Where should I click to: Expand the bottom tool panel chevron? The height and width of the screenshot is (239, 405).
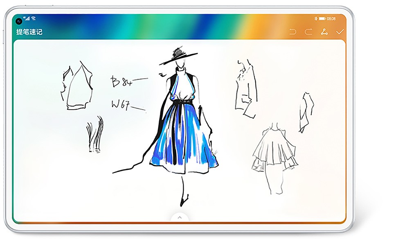tap(179, 218)
